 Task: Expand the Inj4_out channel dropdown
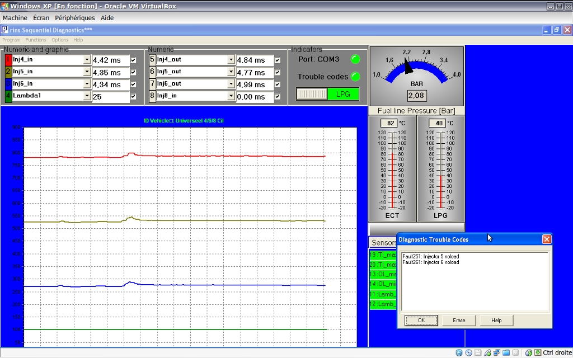tap(231, 60)
